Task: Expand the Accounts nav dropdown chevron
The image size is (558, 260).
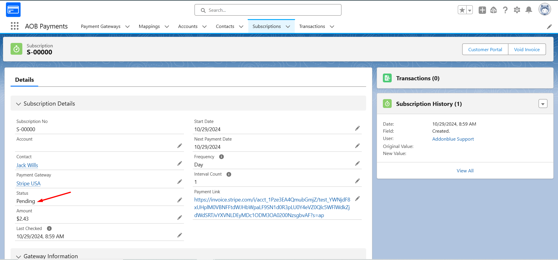Action: coord(205,26)
